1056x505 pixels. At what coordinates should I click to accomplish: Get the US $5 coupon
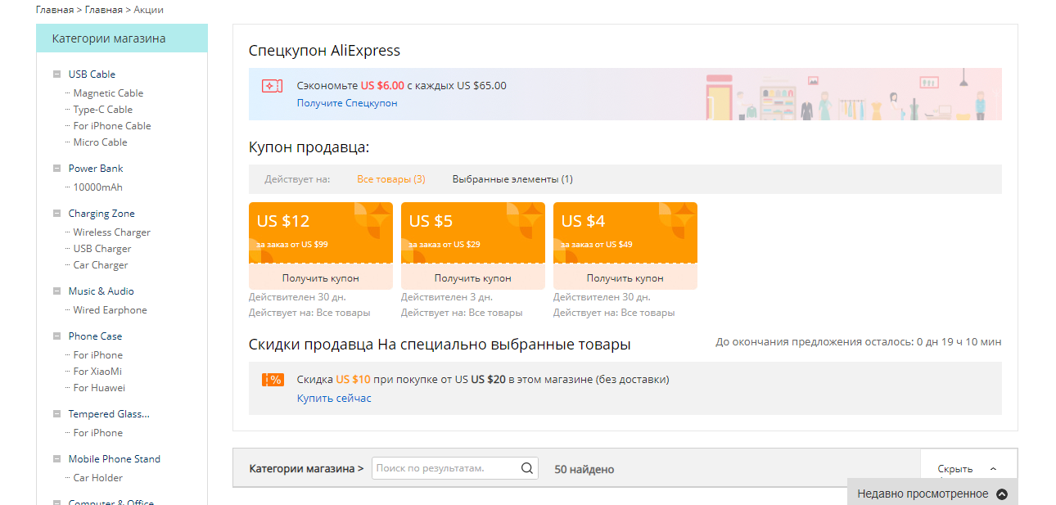point(473,278)
